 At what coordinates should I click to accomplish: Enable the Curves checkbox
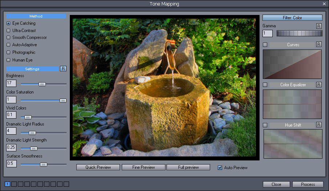(x=265, y=45)
